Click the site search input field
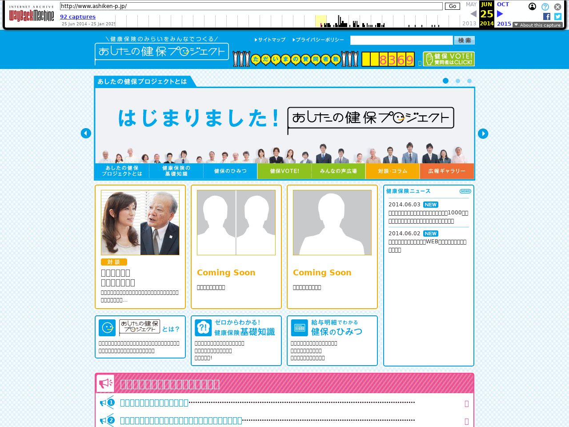 (x=401, y=40)
